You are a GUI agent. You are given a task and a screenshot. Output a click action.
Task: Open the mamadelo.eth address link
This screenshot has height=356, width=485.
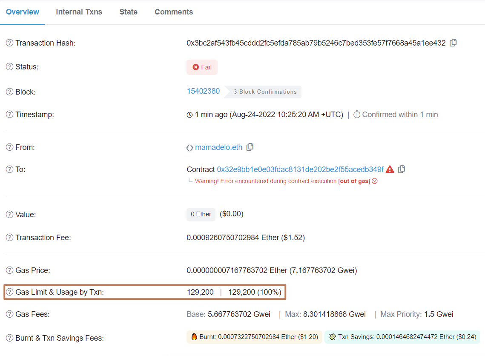coord(218,147)
